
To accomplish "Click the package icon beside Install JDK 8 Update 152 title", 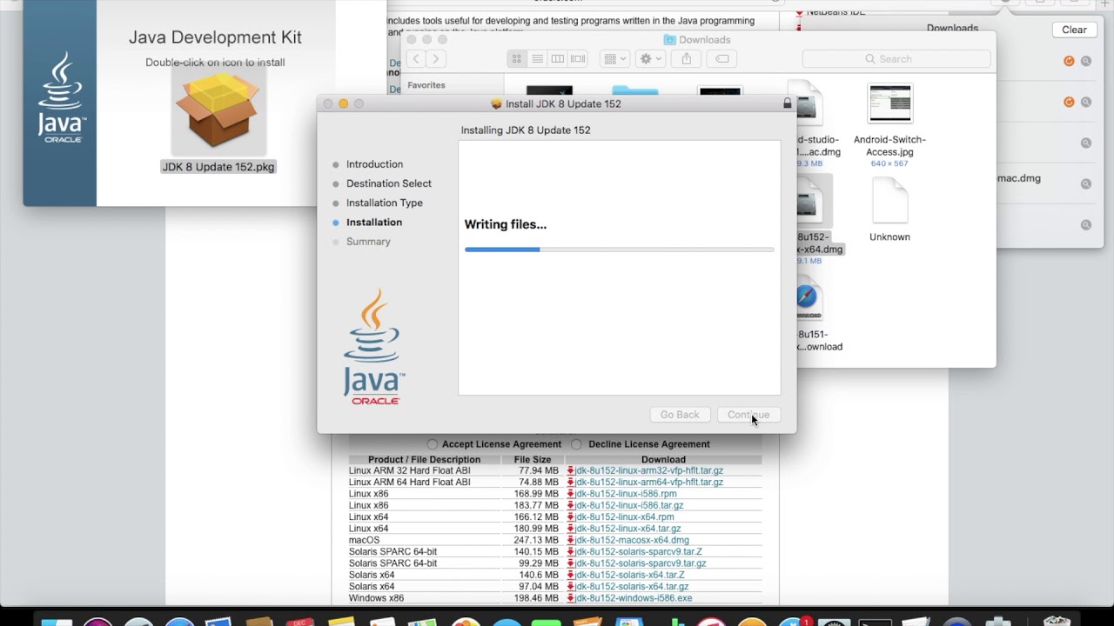I will [497, 103].
